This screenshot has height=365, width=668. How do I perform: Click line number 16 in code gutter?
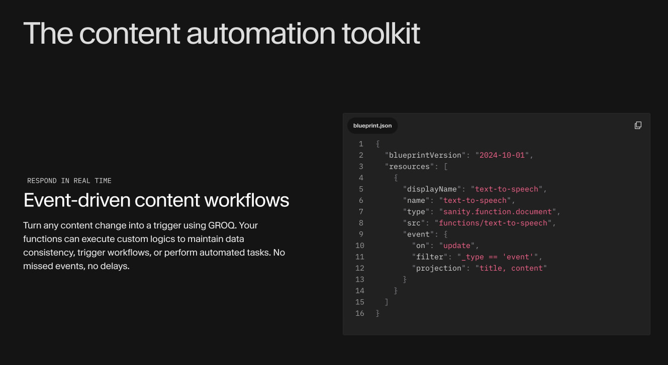[359, 313]
